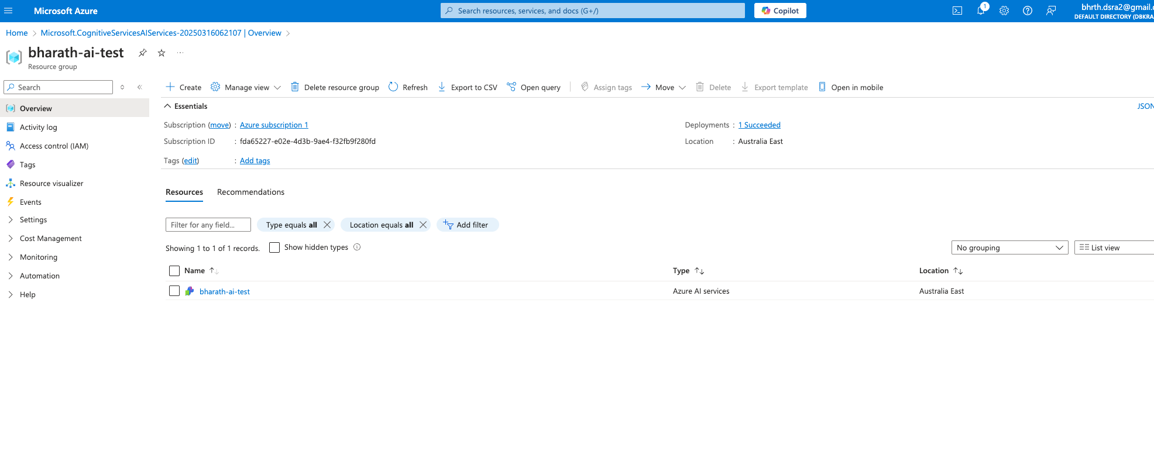Image resolution: width=1154 pixels, height=461 pixels.
Task: Open the more options ellipsis beside title
Action: click(x=180, y=53)
